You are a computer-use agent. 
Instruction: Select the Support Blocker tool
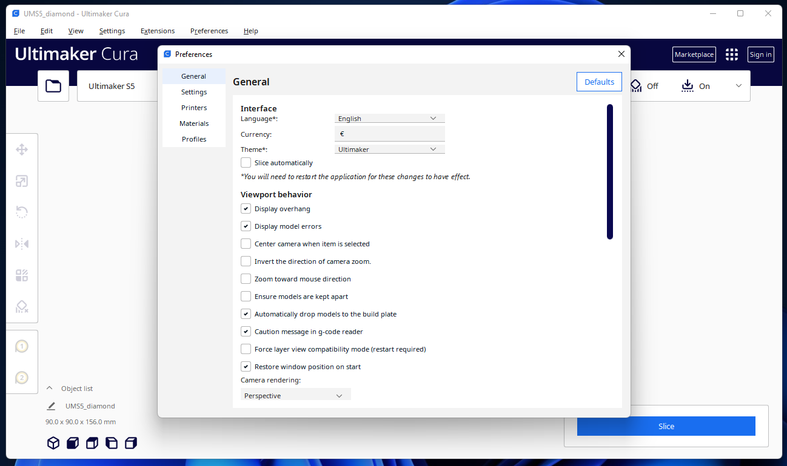pos(22,307)
